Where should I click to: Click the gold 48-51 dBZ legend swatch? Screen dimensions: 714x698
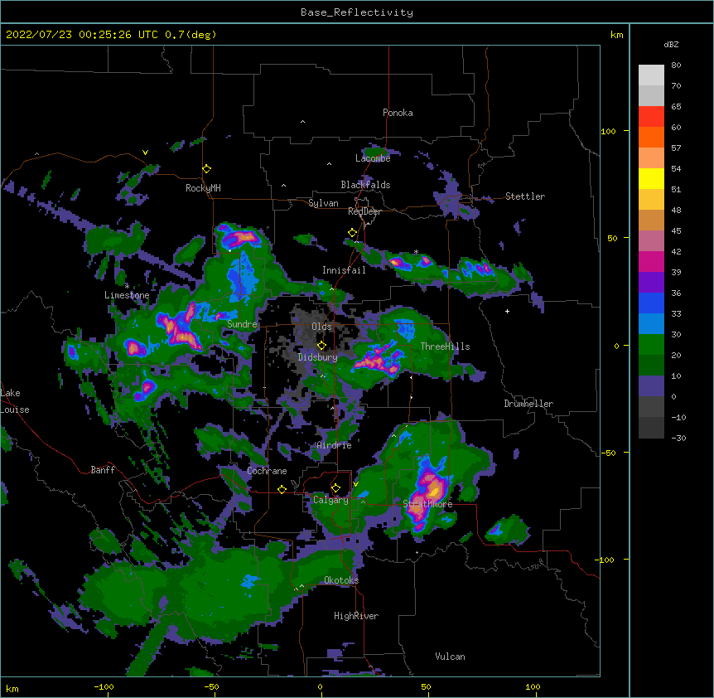(x=651, y=199)
